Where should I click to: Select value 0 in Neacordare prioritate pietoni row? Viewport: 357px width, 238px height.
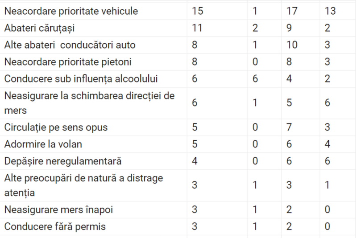(x=255, y=62)
